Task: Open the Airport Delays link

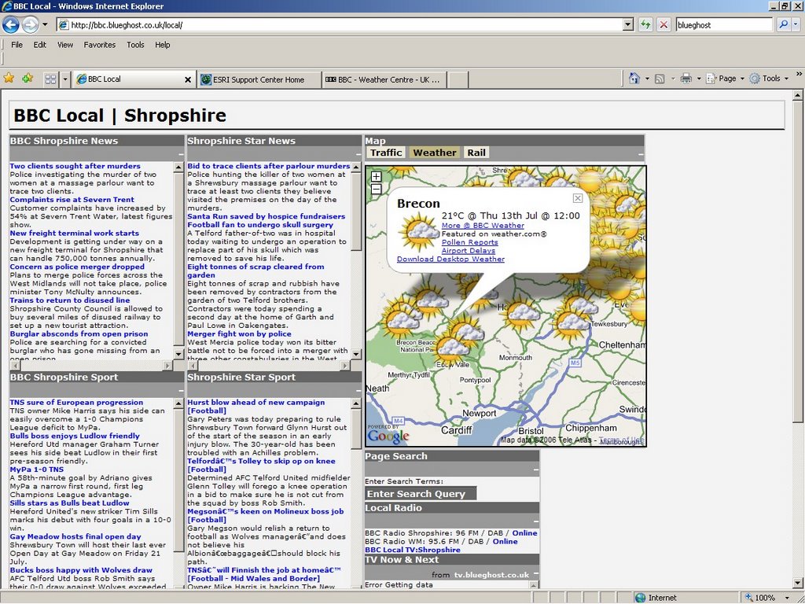Action: [x=469, y=251]
